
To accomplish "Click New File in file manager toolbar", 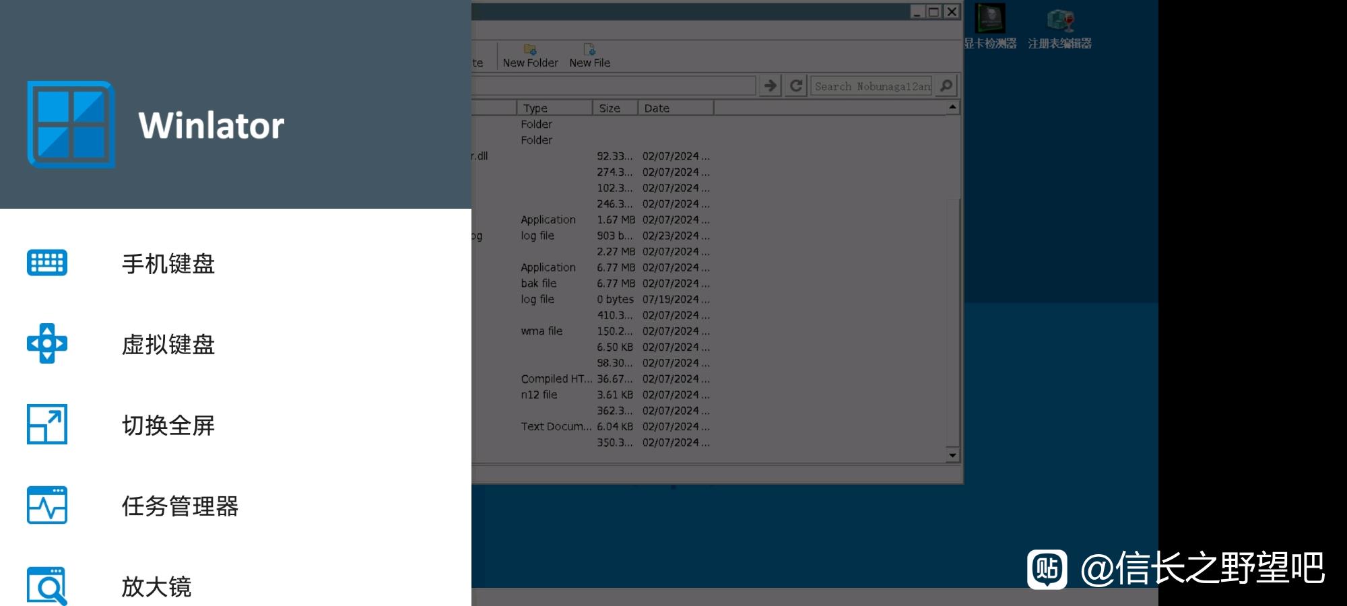I will coord(589,56).
